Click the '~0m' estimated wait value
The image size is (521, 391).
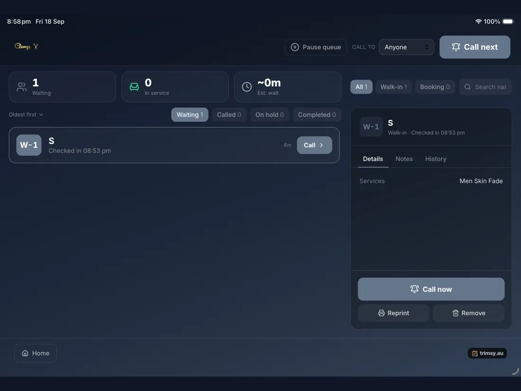click(x=269, y=82)
